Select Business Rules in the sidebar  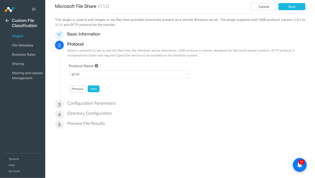[24, 55]
